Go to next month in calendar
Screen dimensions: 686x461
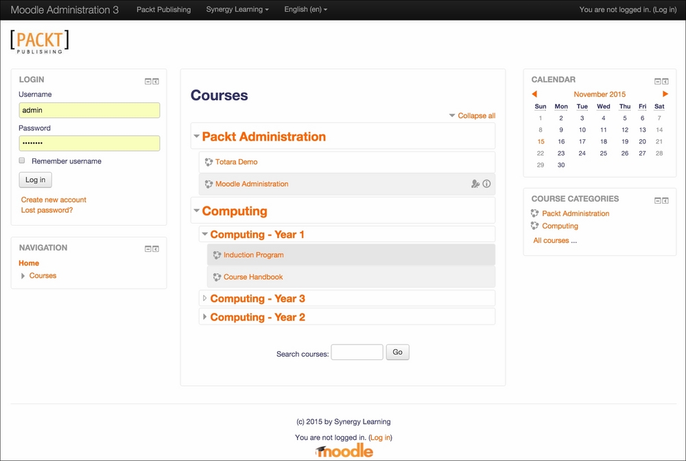(665, 94)
